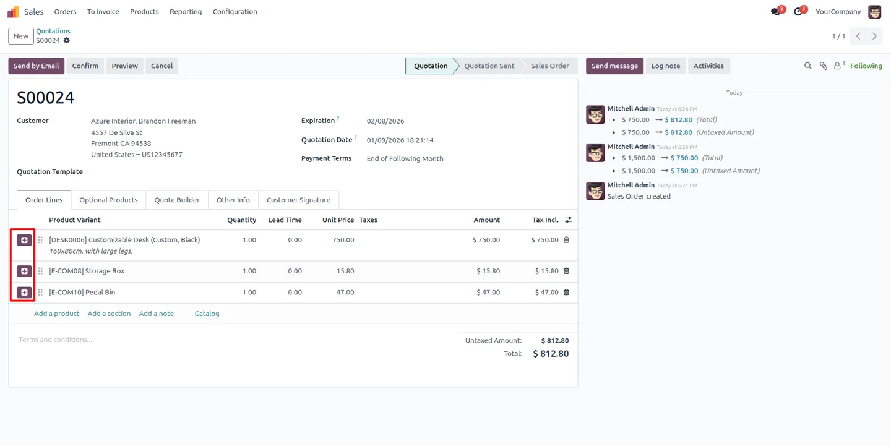Cancel the quotation
The image size is (891, 446).
coord(162,66)
